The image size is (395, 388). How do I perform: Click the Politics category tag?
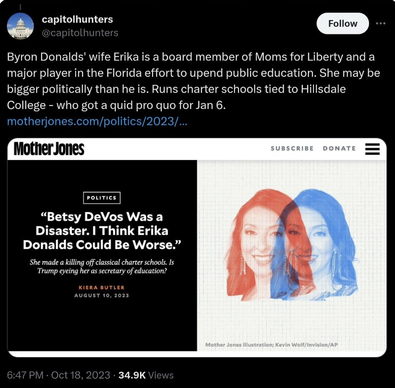(x=102, y=198)
